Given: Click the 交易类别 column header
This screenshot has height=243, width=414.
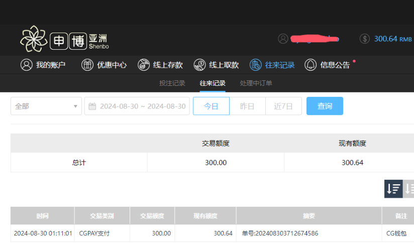Looking at the screenshot, I should (x=102, y=216).
